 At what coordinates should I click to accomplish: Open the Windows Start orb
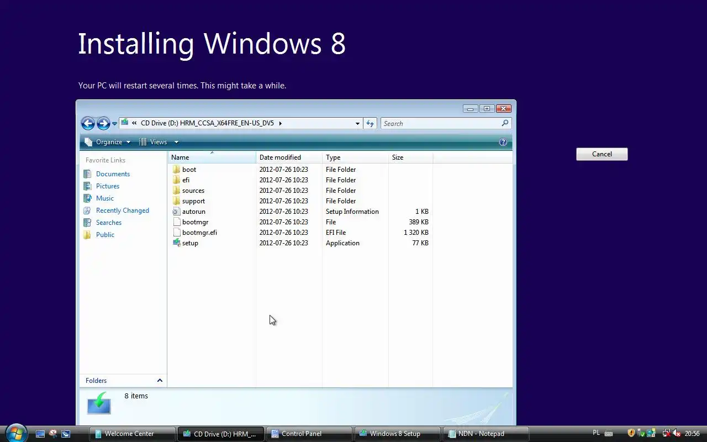click(15, 433)
